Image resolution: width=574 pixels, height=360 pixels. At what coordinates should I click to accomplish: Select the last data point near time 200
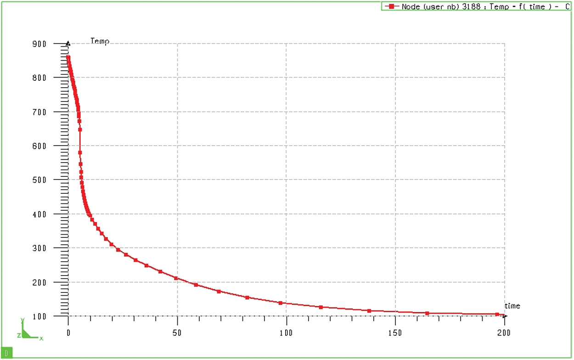pos(497,314)
